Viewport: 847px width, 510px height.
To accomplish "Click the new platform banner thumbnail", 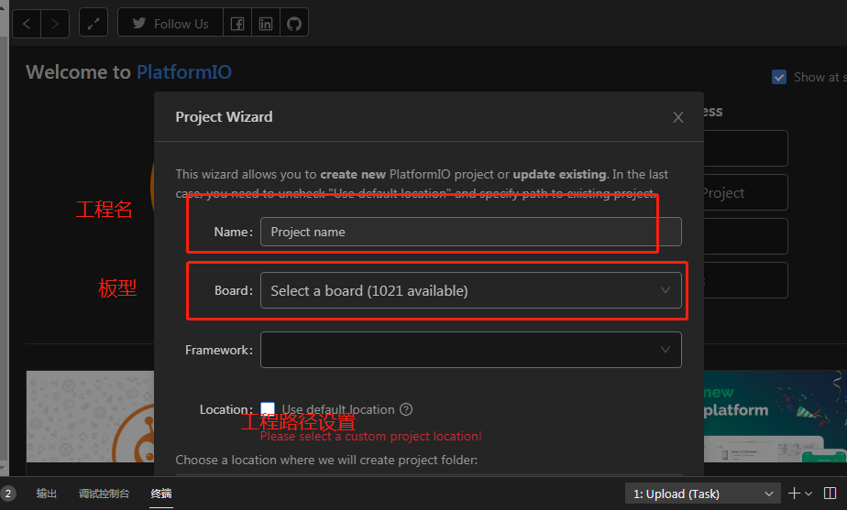I will 775,416.
